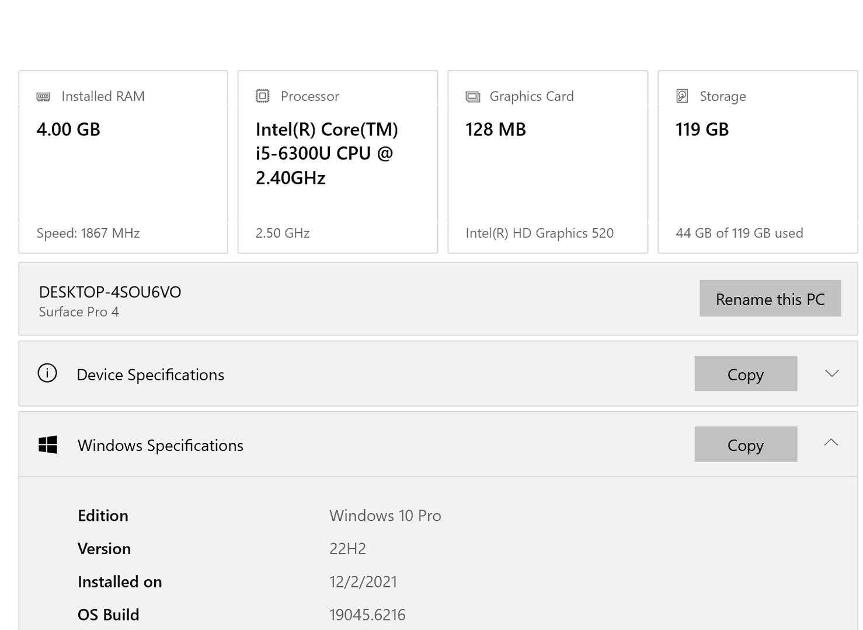
Task: Click the Edition label
Action: (x=103, y=516)
